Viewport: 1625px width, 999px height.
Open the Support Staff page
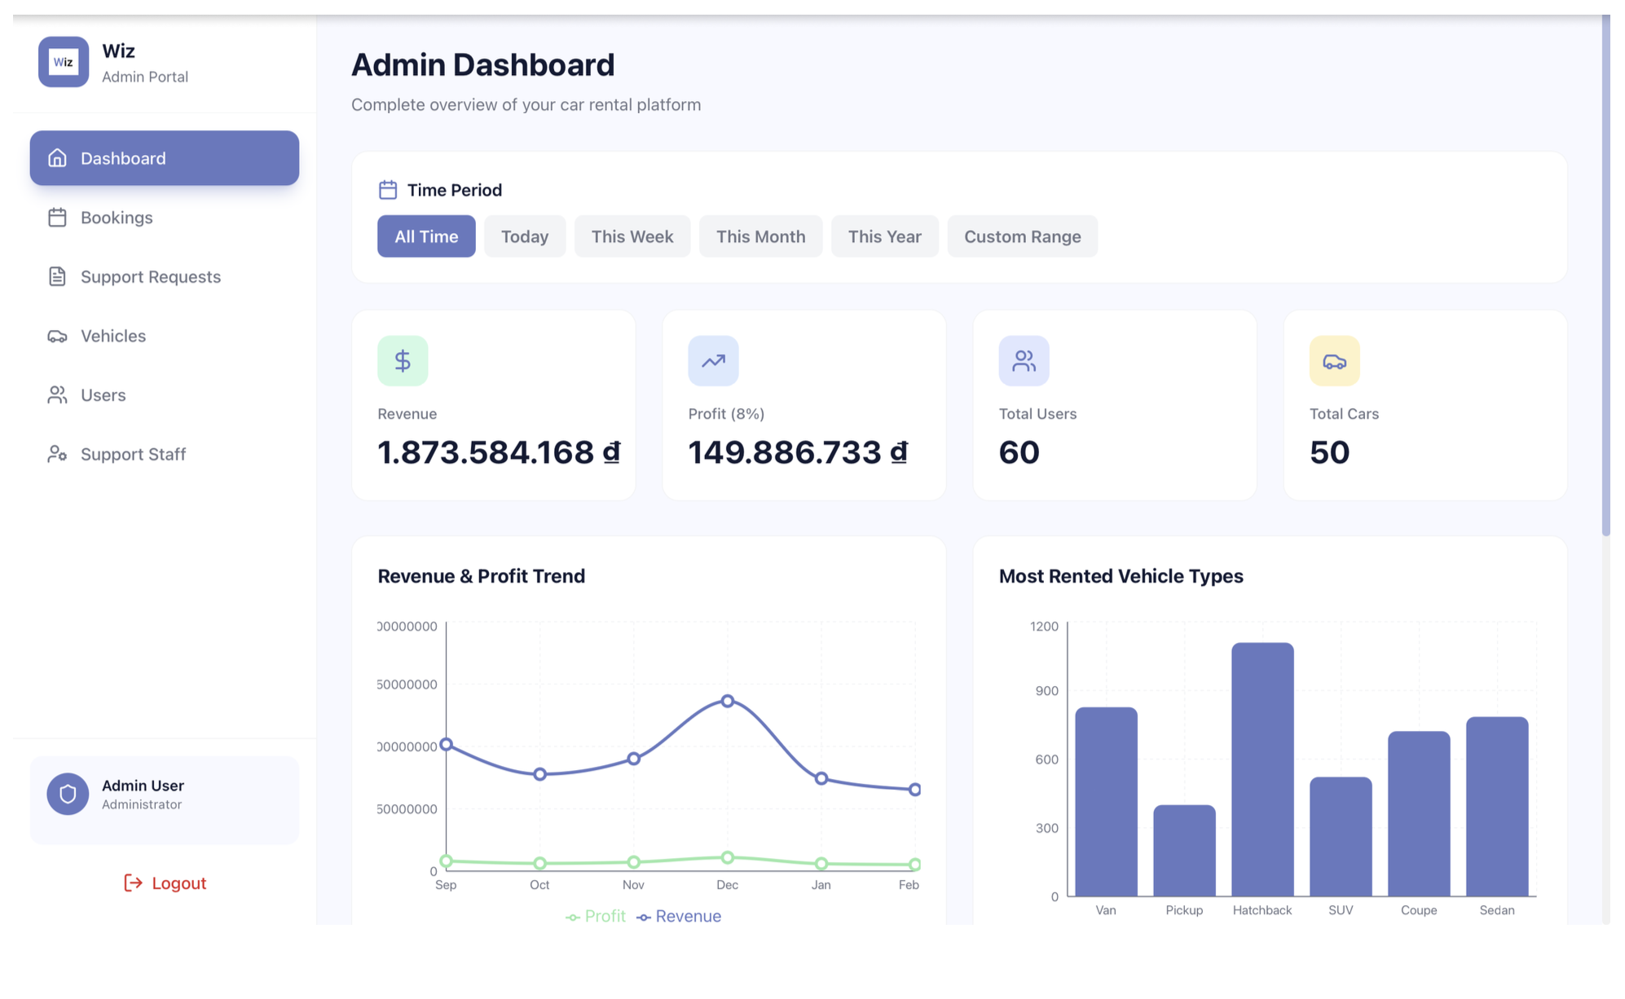(x=165, y=454)
